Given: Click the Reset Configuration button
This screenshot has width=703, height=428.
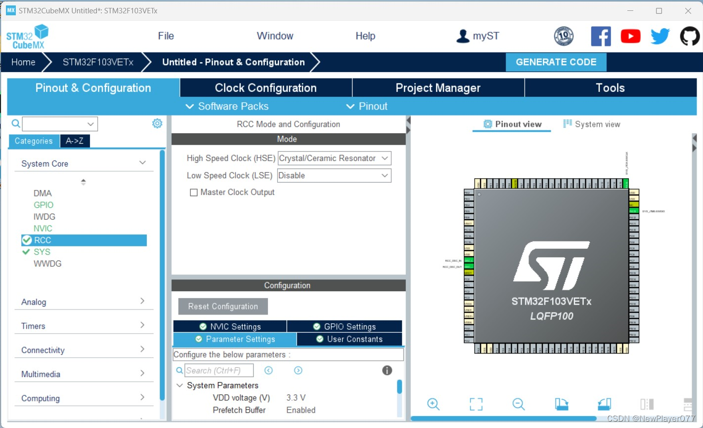Looking at the screenshot, I should (222, 306).
